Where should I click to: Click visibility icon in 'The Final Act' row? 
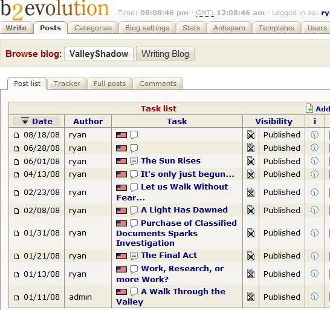click(251, 256)
